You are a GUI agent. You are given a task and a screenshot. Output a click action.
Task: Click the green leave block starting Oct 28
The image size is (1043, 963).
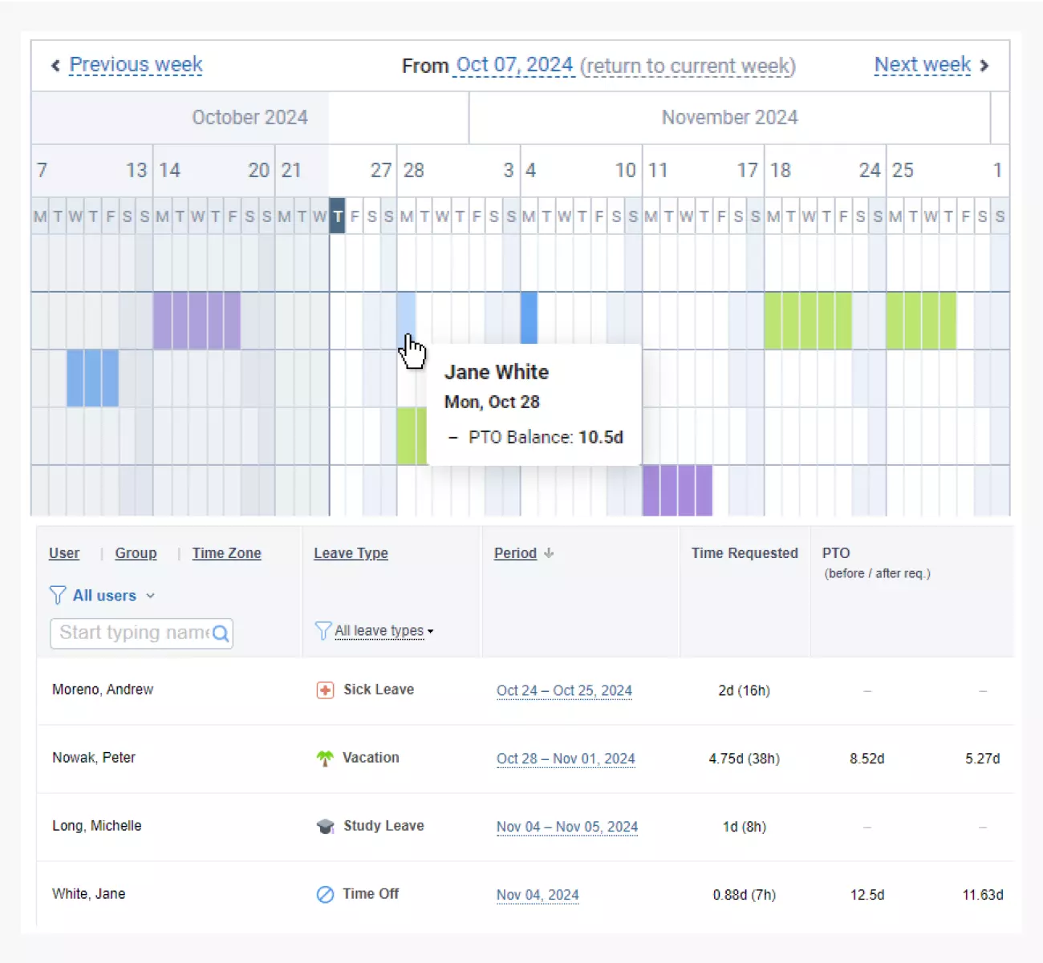[x=412, y=436]
